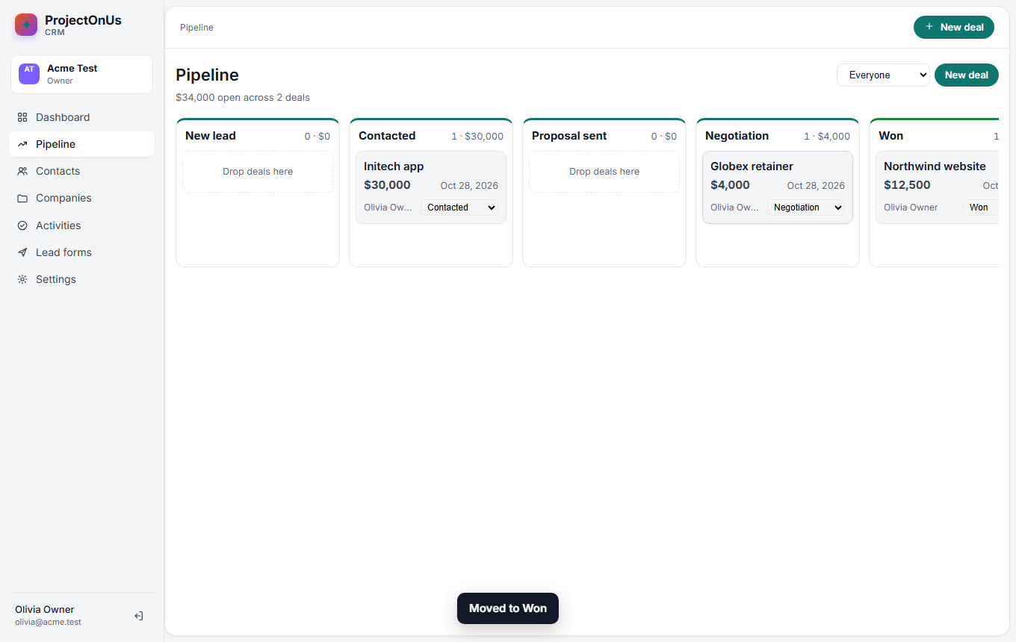Open the Initech app deal card
The width and height of the screenshot is (1016, 642).
[x=431, y=187]
